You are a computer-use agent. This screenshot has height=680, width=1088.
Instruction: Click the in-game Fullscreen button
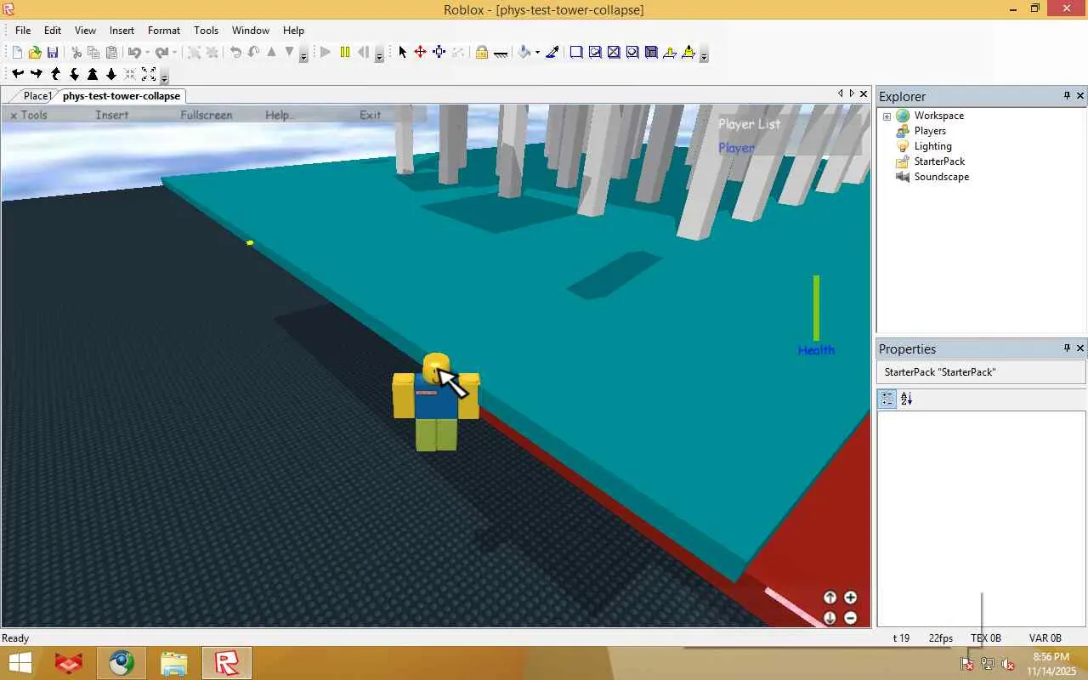pos(207,115)
